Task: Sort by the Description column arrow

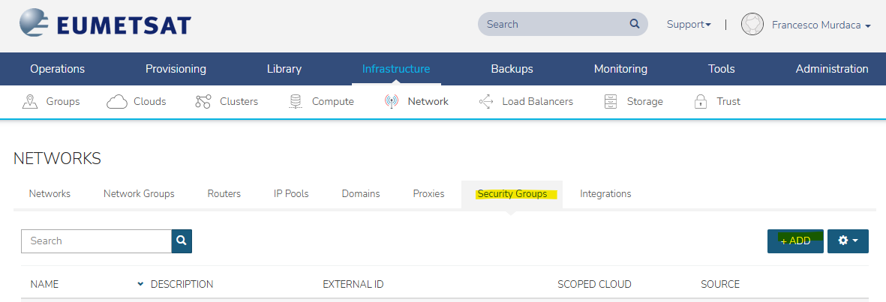Action: tap(140, 284)
